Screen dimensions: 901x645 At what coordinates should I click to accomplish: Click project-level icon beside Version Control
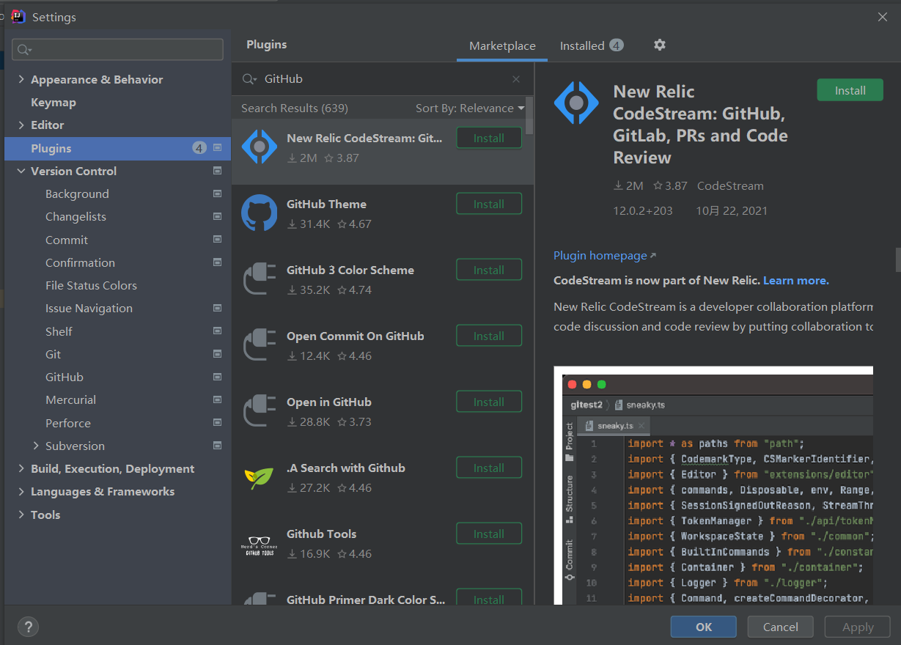point(217,171)
